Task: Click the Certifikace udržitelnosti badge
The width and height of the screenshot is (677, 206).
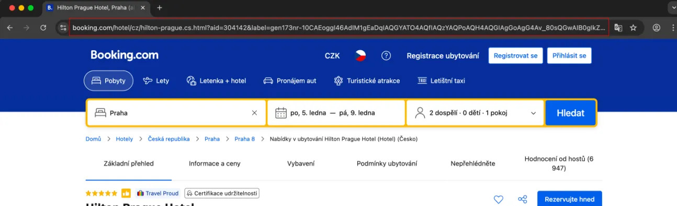Action: click(x=222, y=193)
